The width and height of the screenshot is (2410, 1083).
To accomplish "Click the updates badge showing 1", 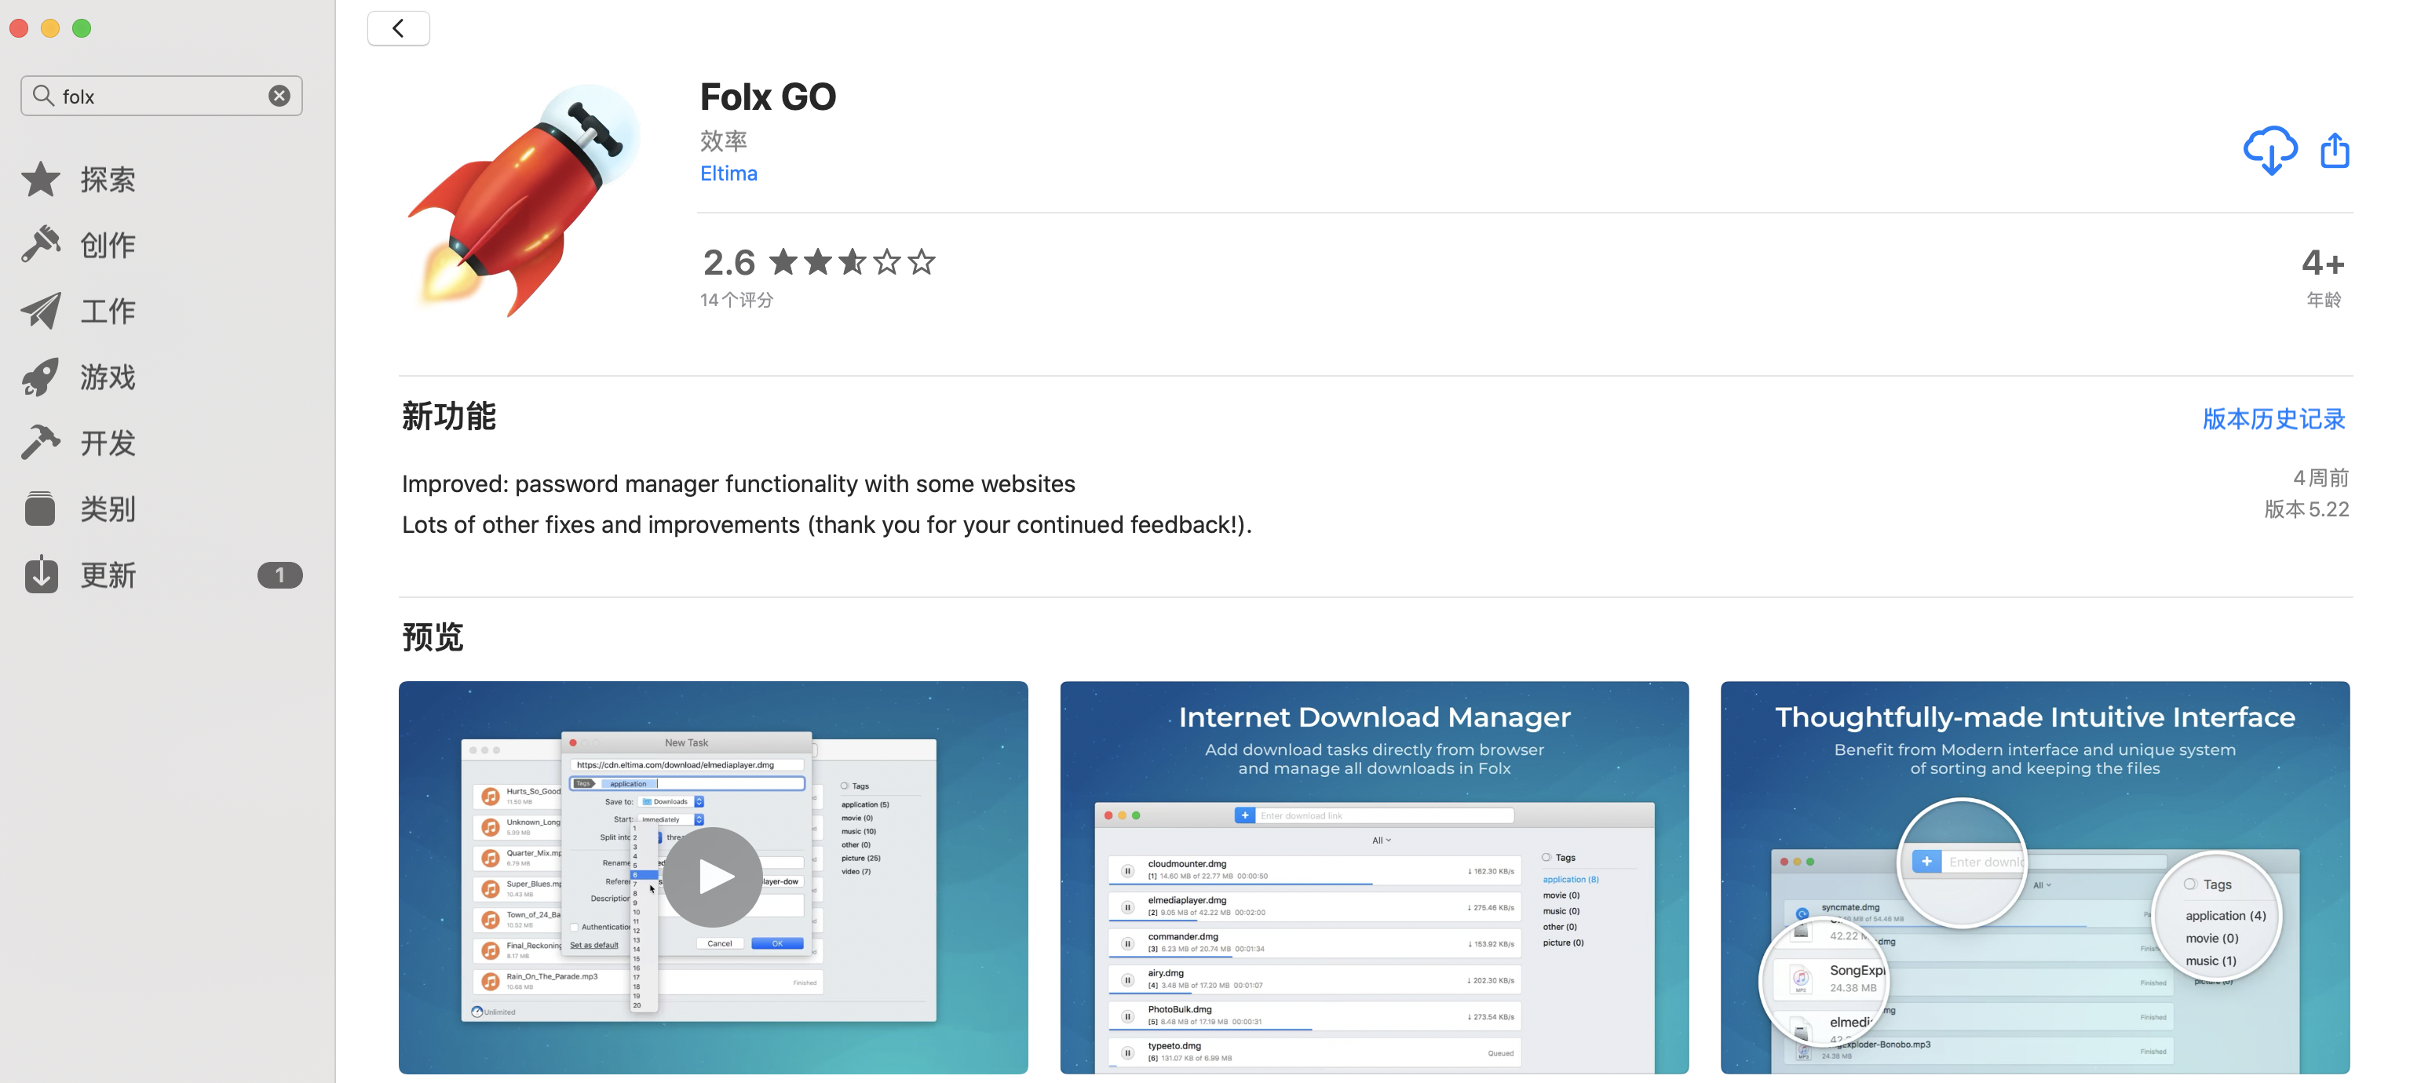I will pos(279,574).
